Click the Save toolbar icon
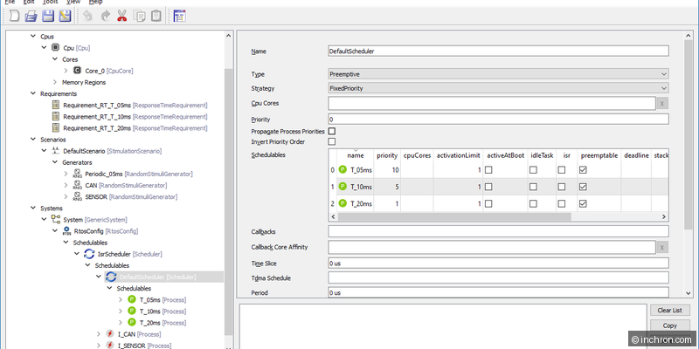 point(47,17)
